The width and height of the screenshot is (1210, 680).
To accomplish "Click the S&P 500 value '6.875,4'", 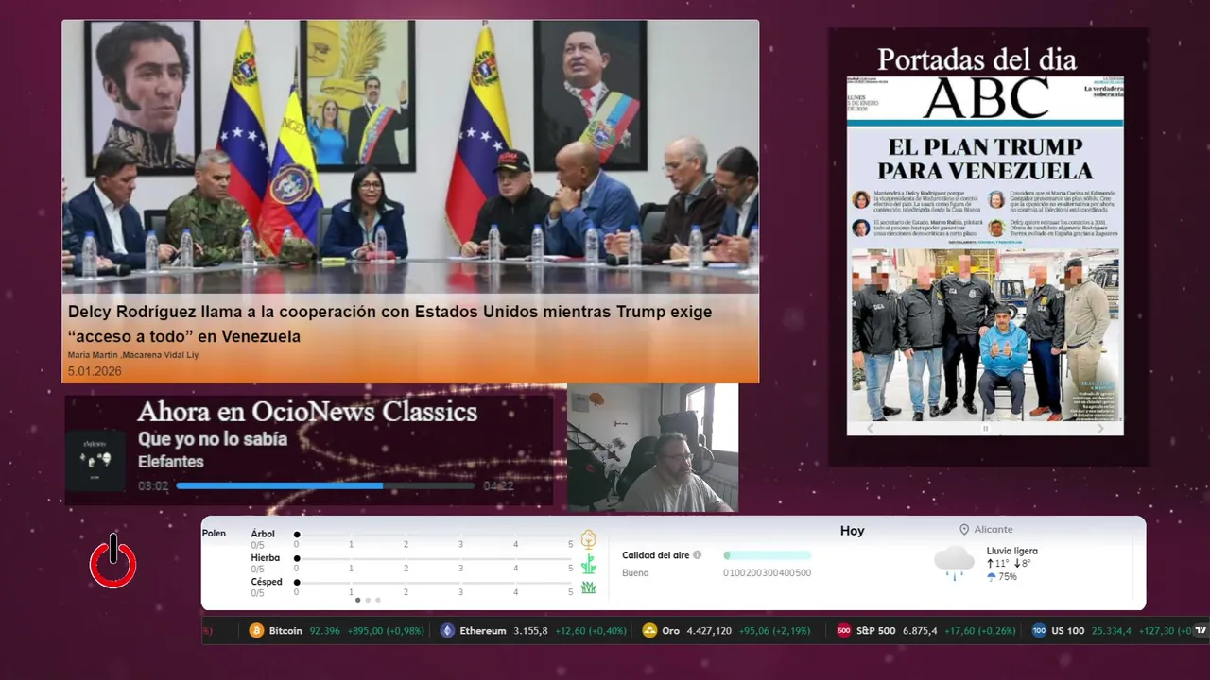I will 920,631.
